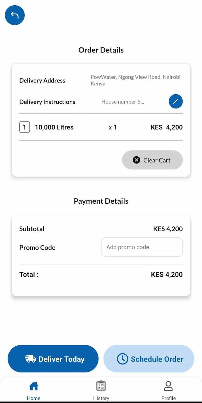Go to the Home tab label

33,398
